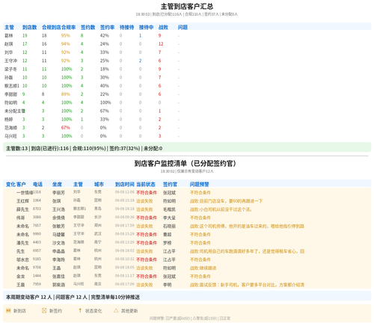The image size is (374, 335).
Task: Click footer 本周期变动客户 12 人 bar
Action: click(x=187, y=297)
